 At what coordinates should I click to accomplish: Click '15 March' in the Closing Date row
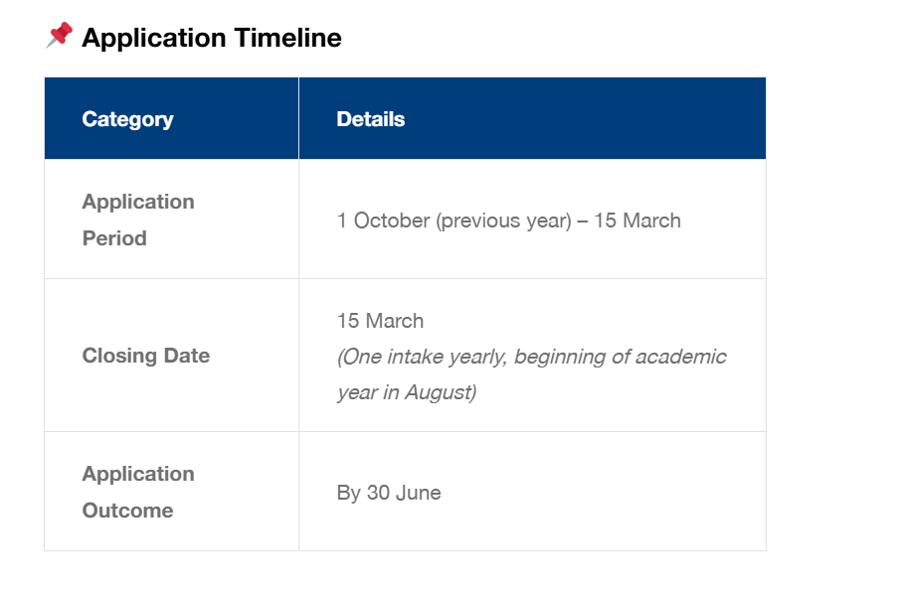tap(380, 321)
